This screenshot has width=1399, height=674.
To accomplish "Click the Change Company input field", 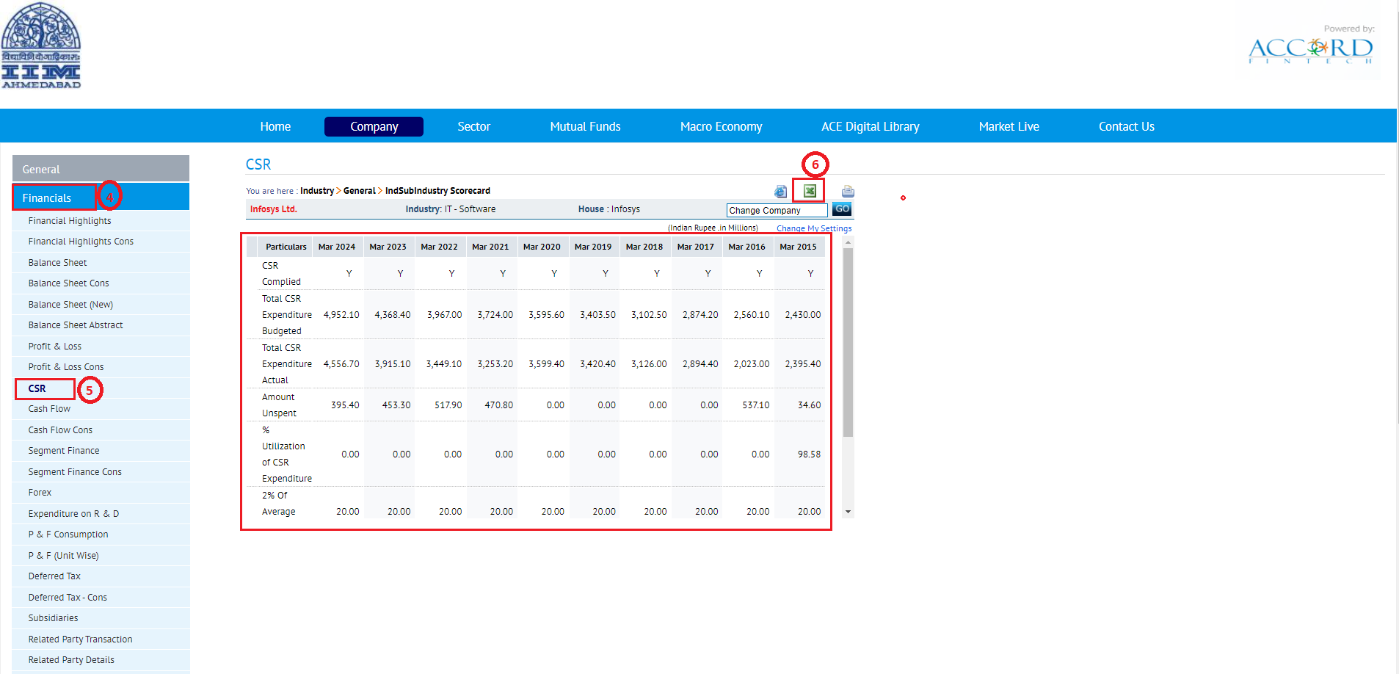I will pyautogui.click(x=777, y=210).
